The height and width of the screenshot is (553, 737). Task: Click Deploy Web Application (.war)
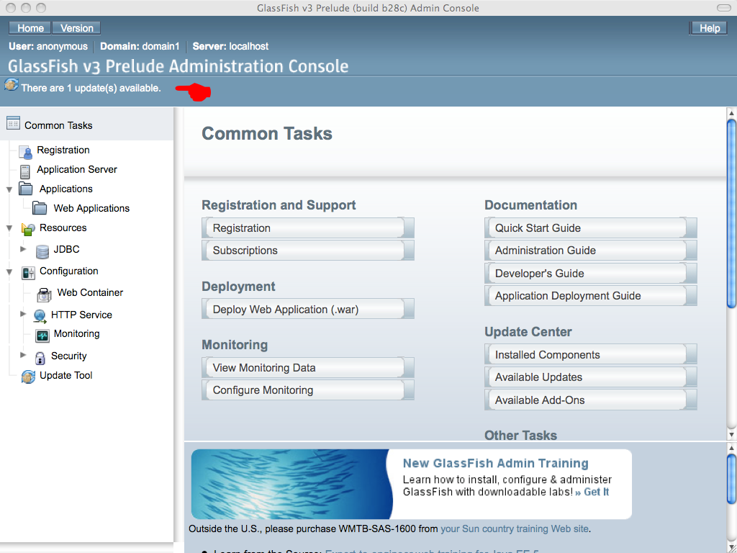pos(308,310)
